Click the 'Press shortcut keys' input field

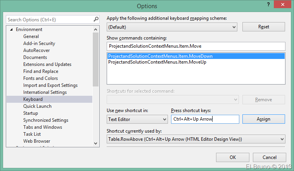pyautogui.click(x=205, y=119)
